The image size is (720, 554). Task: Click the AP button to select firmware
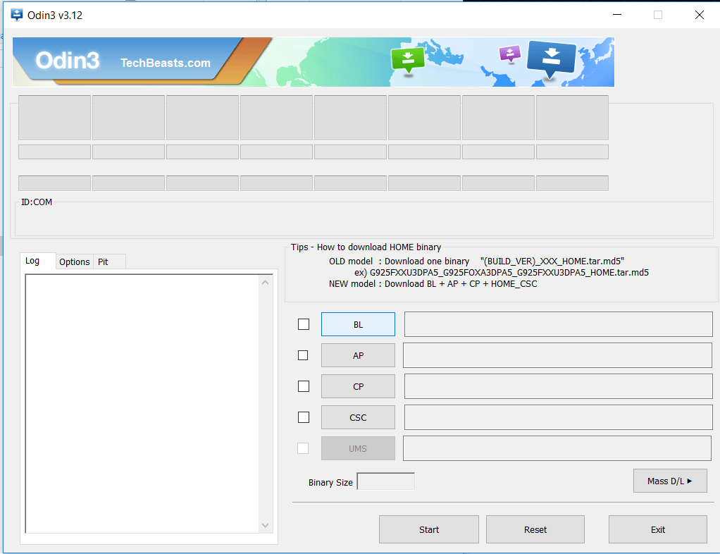[358, 355]
